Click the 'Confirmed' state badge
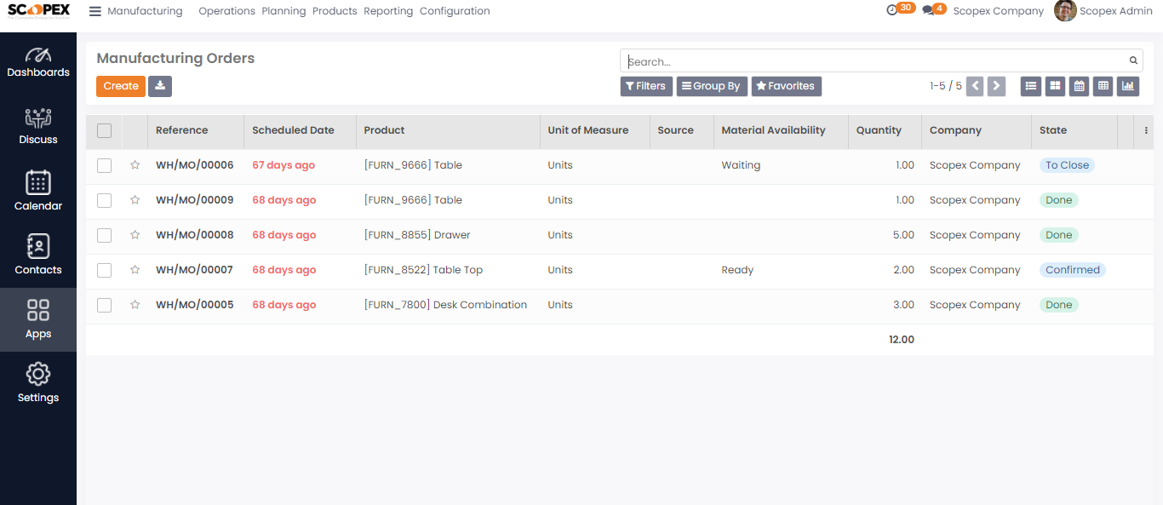The image size is (1163, 505). coord(1073,270)
